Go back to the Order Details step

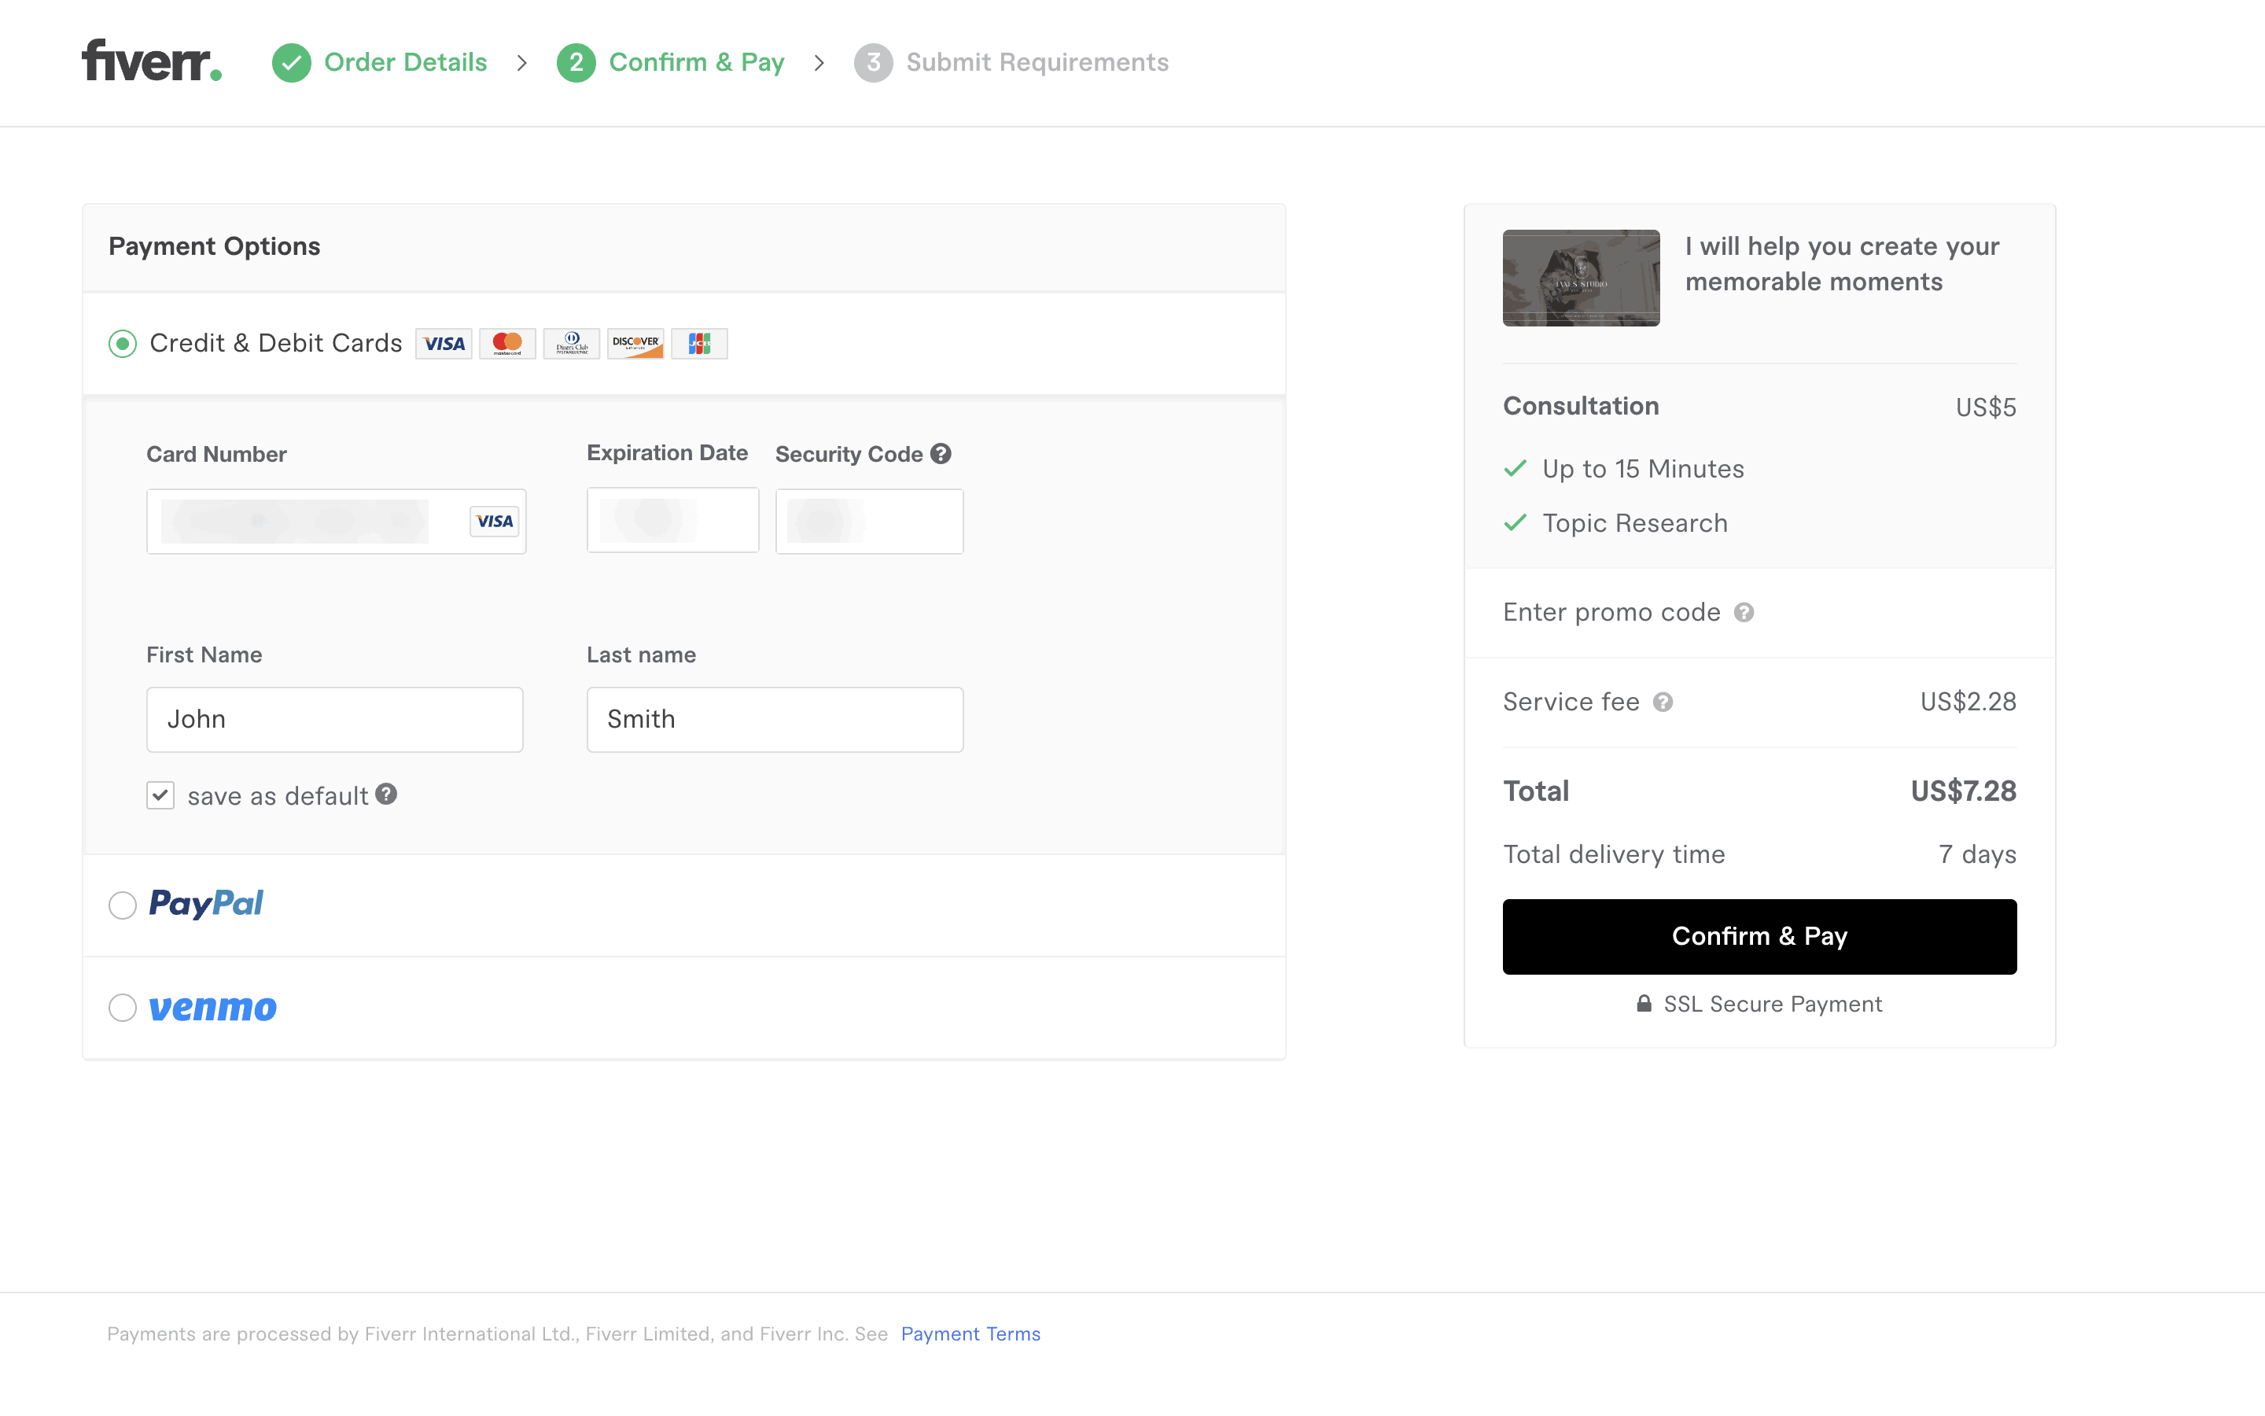(x=404, y=63)
